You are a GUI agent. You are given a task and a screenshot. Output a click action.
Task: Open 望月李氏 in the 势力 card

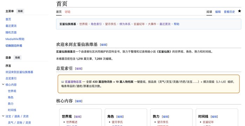[x=163, y=122]
